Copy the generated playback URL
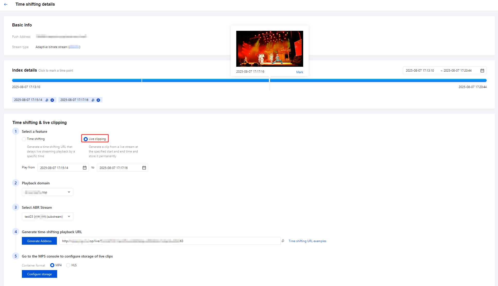This screenshot has width=498, height=286. point(283,241)
